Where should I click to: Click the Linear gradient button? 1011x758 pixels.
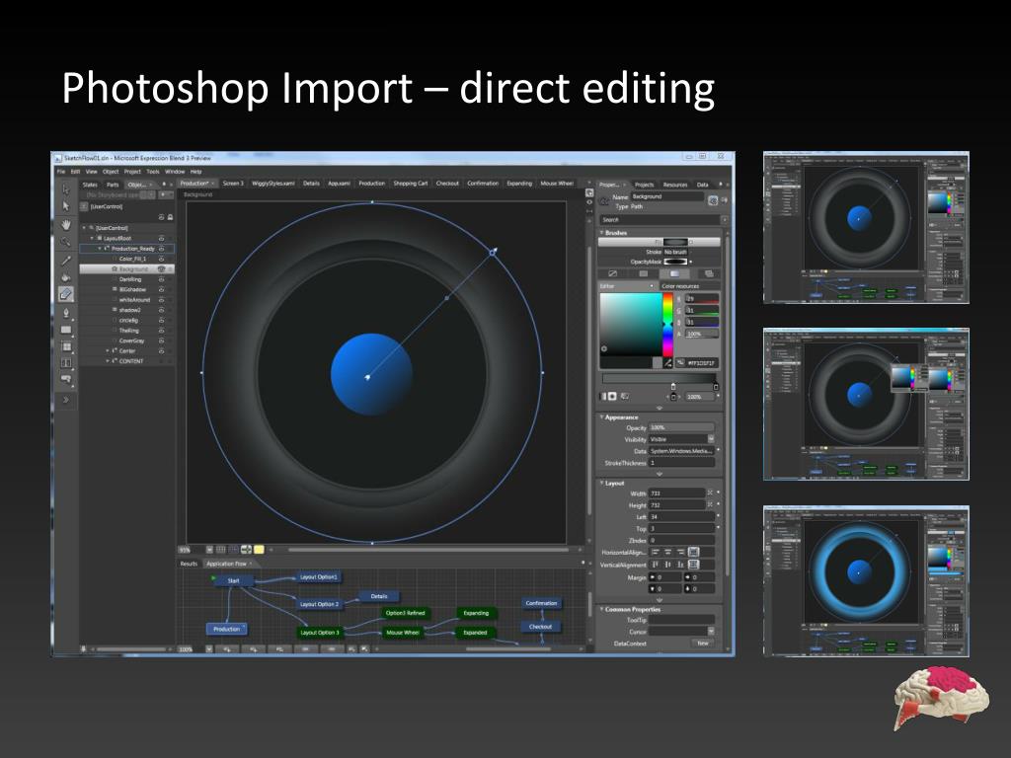click(603, 397)
